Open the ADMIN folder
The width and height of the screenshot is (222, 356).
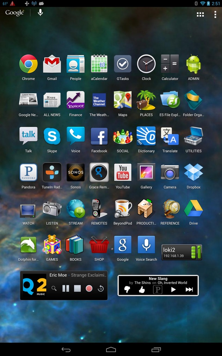tap(194, 64)
